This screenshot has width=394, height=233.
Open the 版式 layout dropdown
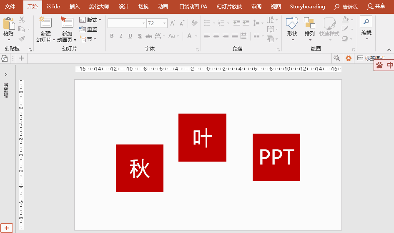90,20
